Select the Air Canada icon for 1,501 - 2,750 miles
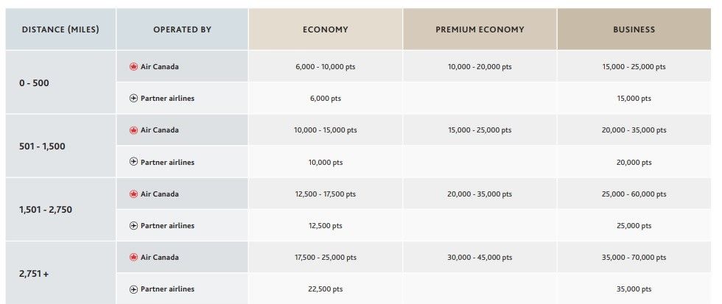Image resolution: width=722 pixels, height=304 pixels. [133, 194]
